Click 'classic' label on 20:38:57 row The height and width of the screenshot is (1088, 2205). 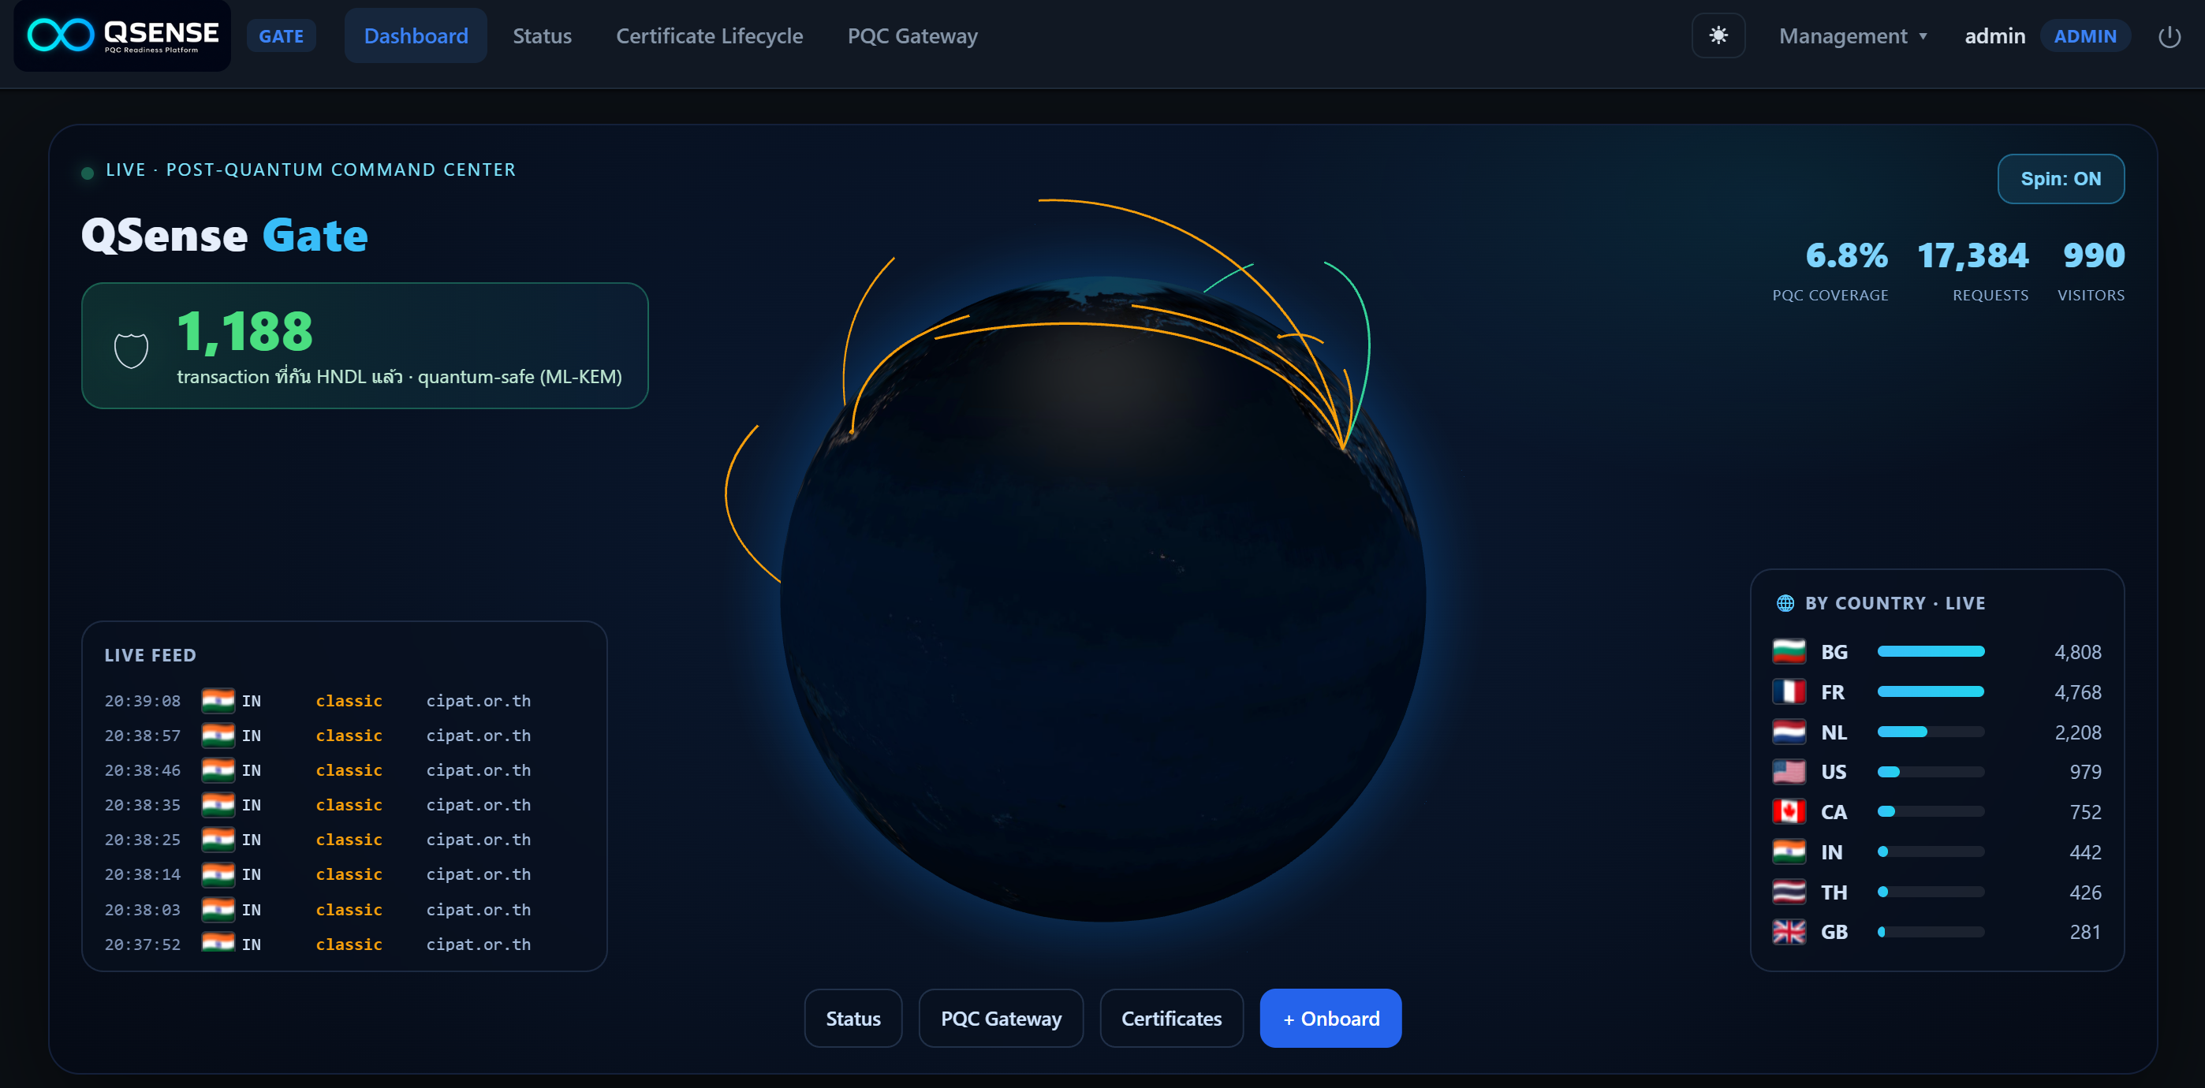(349, 736)
